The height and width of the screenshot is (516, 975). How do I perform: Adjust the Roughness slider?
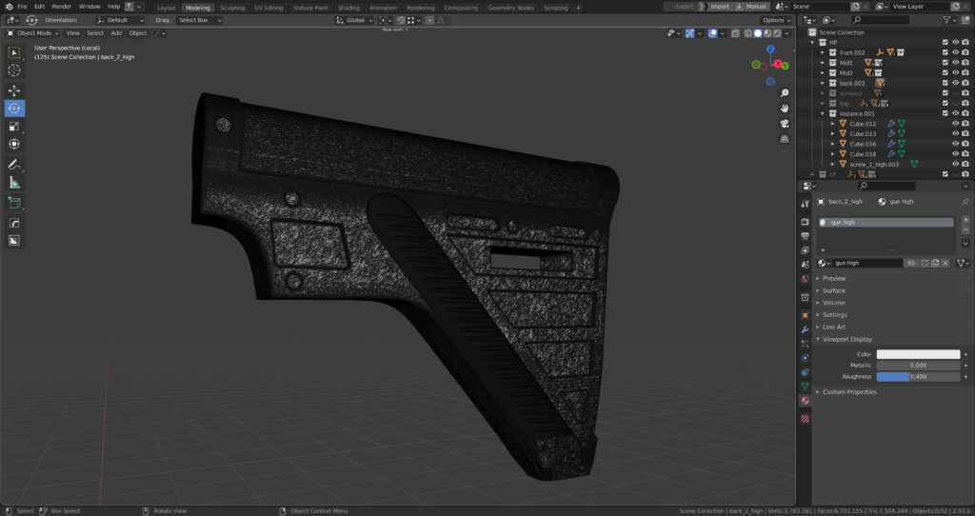[919, 377]
